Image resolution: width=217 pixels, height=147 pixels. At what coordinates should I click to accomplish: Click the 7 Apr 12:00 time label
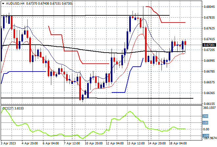tap(72, 143)
